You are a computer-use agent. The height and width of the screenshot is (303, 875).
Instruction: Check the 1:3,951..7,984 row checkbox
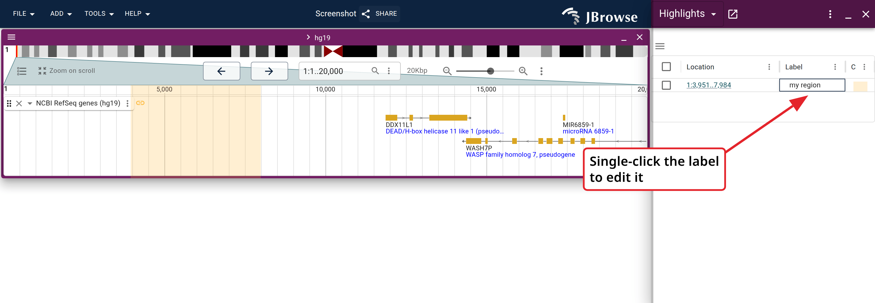point(666,85)
